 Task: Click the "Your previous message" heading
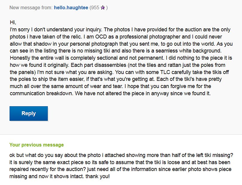click(x=36, y=145)
